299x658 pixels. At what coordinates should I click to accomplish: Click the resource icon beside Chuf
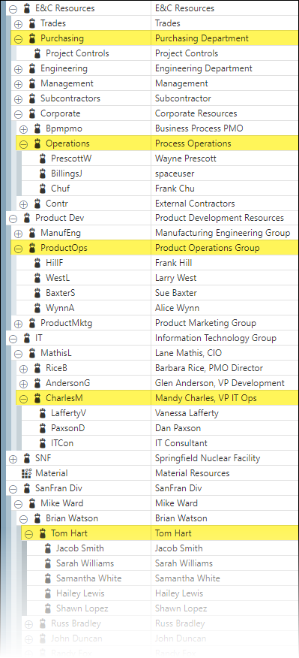(42, 189)
